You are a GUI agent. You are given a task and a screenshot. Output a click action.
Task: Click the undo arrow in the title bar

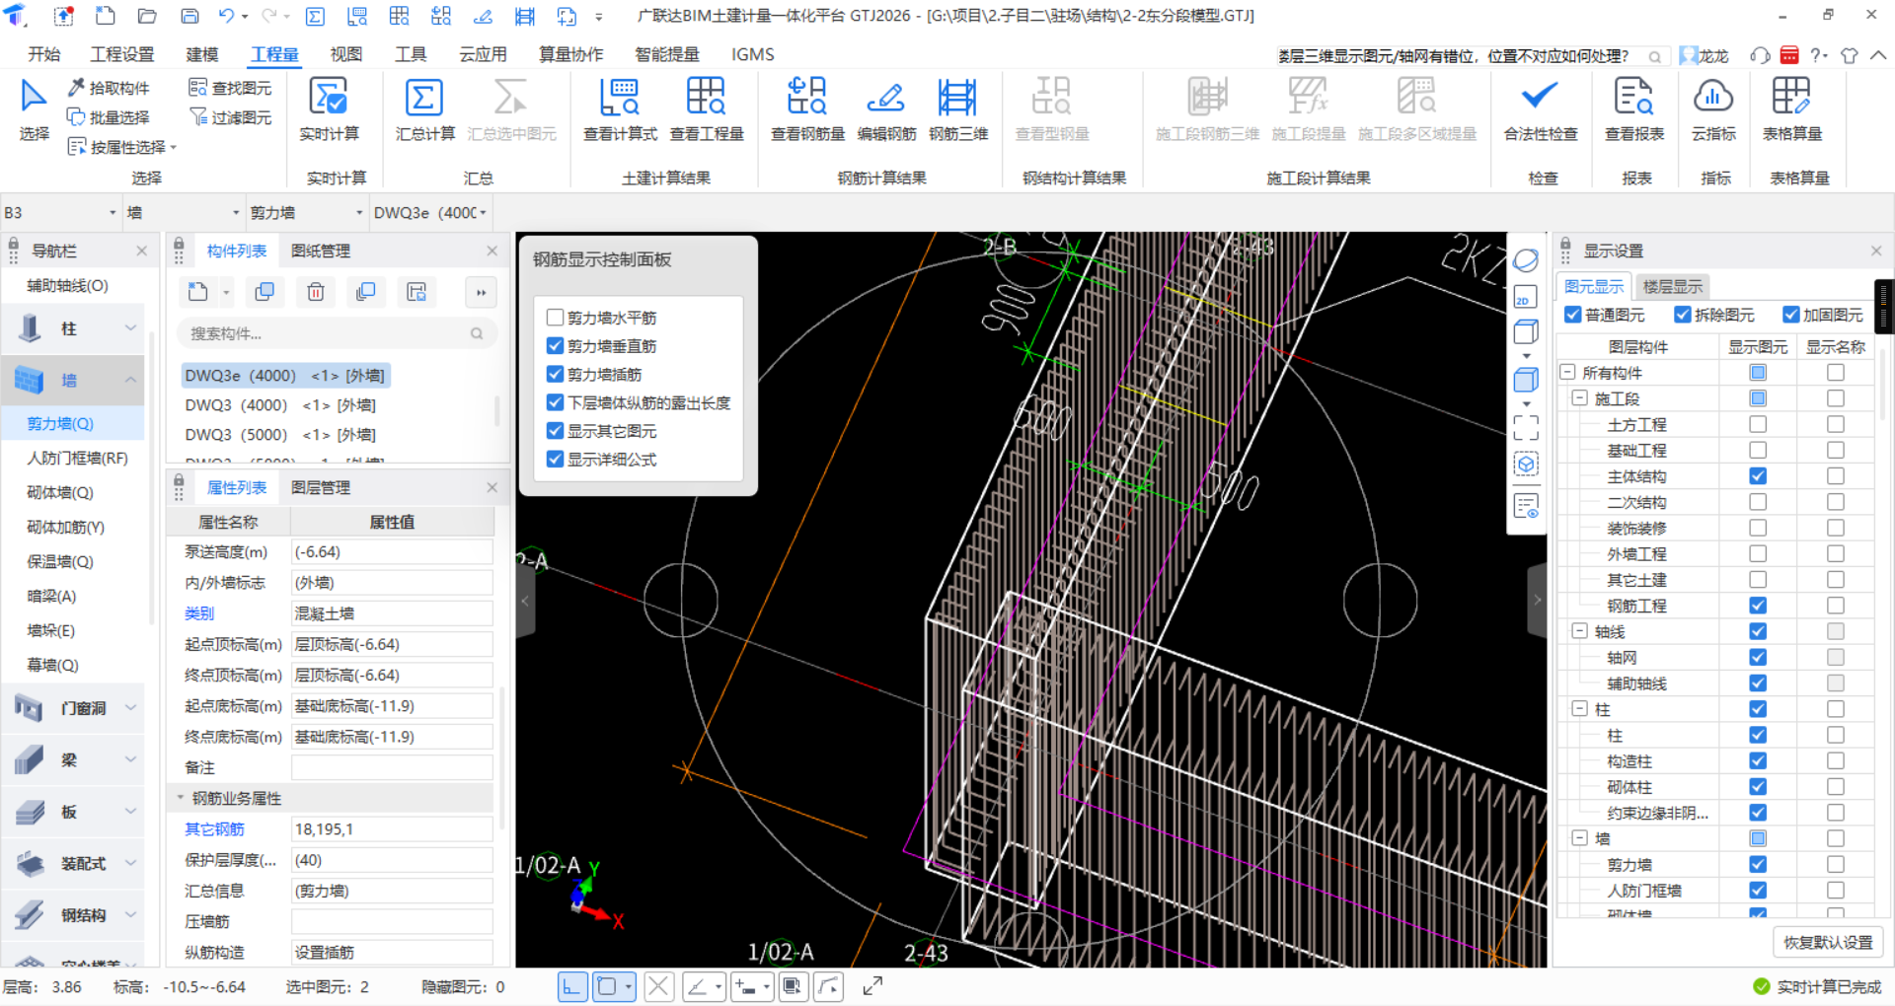click(226, 16)
